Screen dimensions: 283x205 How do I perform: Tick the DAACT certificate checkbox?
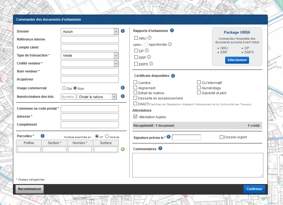pos(135,104)
